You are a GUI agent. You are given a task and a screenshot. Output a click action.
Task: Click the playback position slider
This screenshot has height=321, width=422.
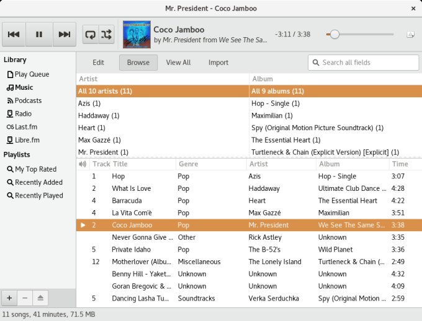pyautogui.click(x=359, y=35)
